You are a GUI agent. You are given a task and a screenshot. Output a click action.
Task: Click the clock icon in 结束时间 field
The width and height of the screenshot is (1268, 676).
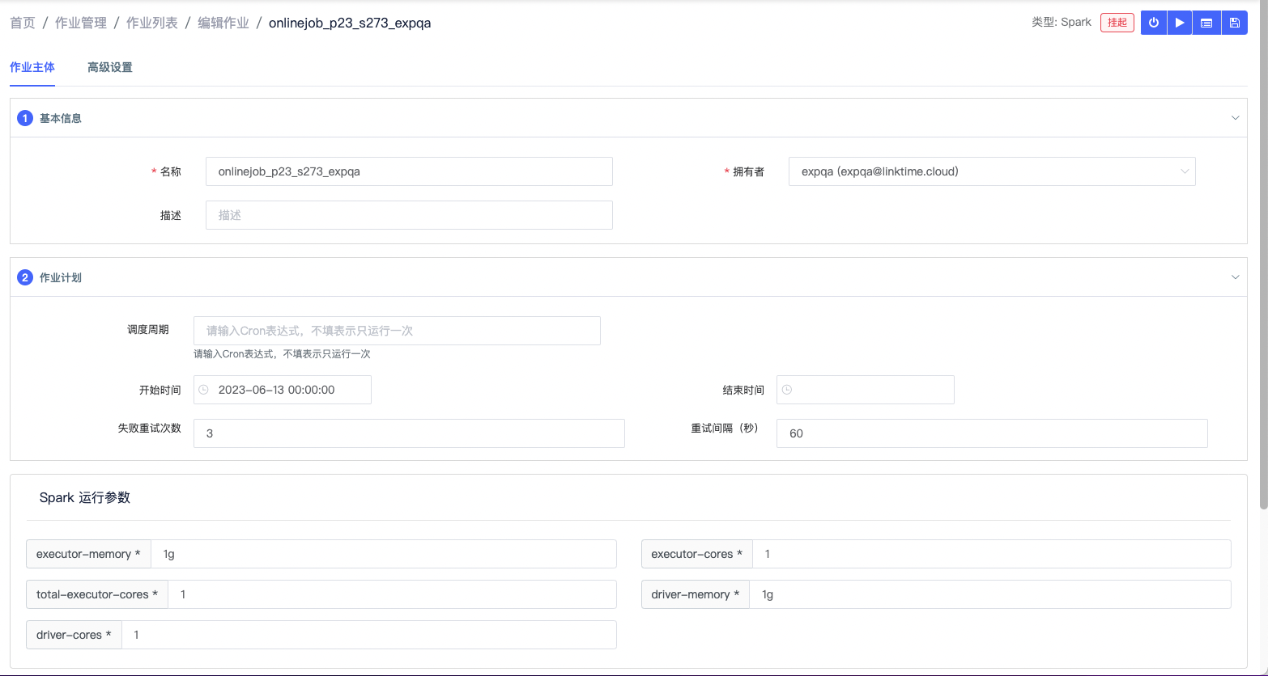pos(787,390)
